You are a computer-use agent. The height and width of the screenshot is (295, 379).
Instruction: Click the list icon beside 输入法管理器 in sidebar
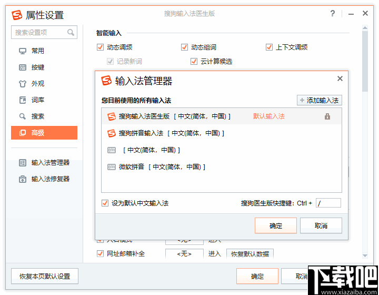coord(23,163)
